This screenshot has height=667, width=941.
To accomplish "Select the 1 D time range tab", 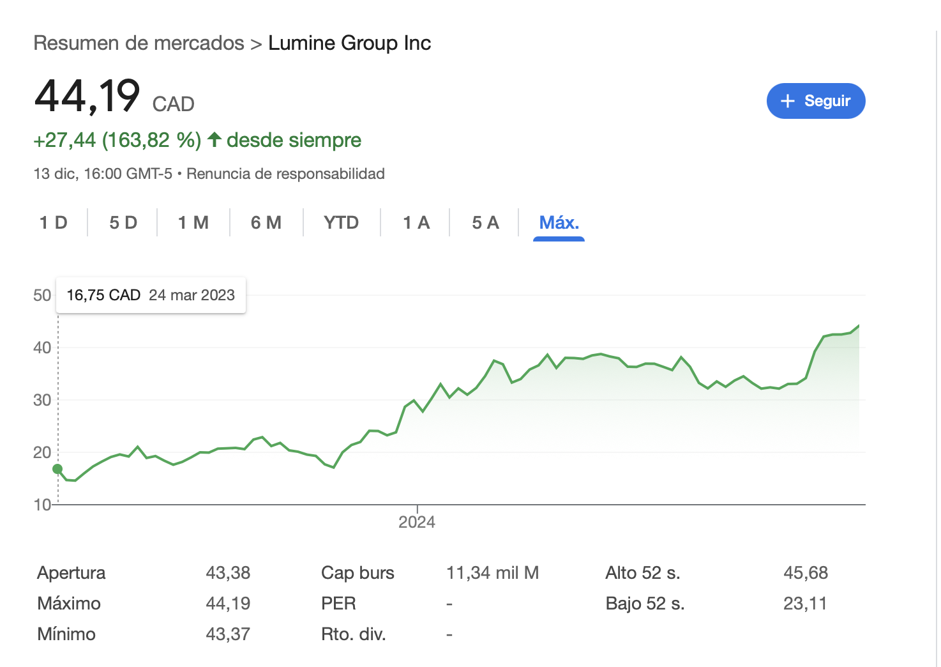I will coord(54,222).
